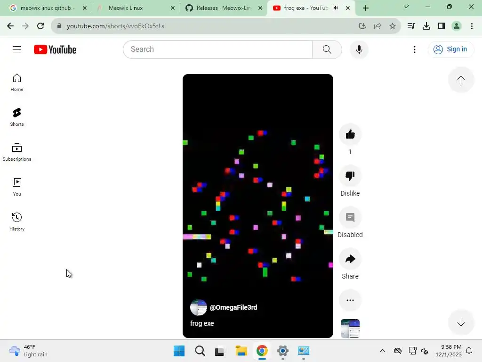This screenshot has height=362, width=482.
Task: Open network and volume quick settings
Action: [418, 351]
